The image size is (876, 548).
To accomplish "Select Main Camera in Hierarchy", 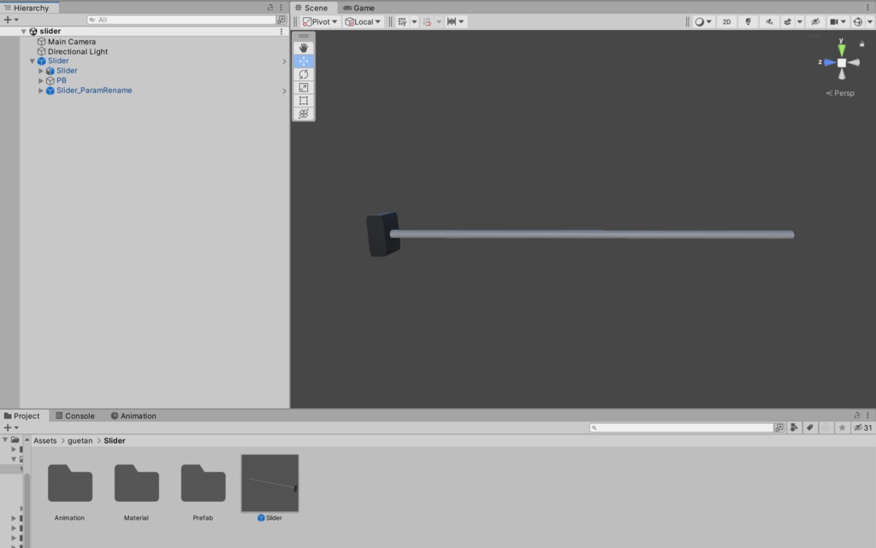I will click(72, 42).
